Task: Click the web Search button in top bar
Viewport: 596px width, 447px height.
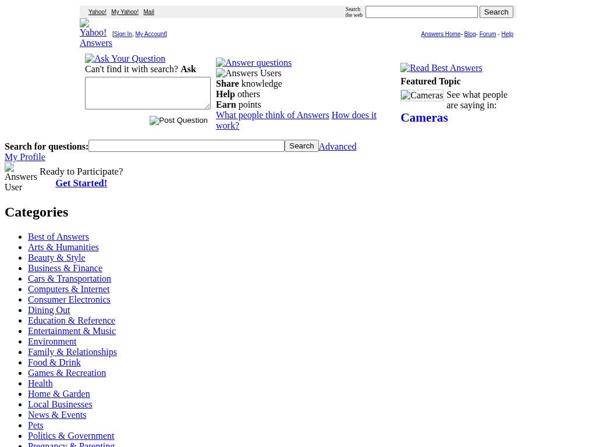Action: 496,12
